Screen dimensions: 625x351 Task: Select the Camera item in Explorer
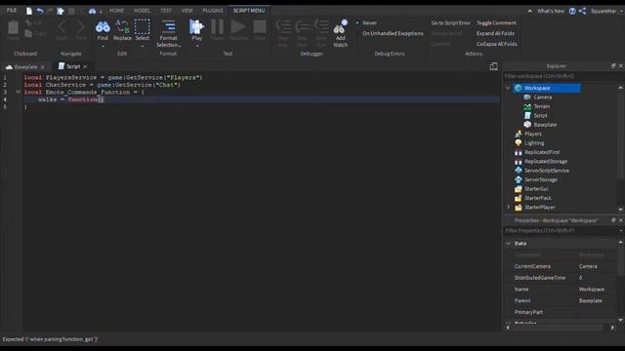(543, 97)
